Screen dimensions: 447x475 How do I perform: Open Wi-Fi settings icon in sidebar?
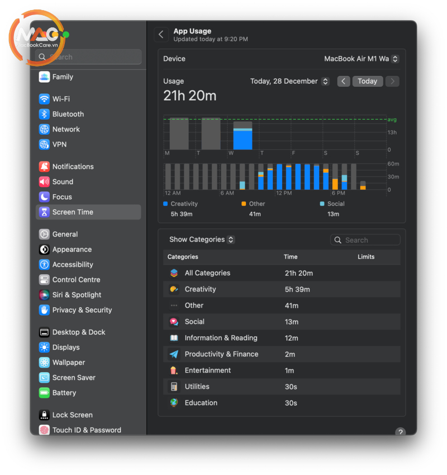point(44,99)
